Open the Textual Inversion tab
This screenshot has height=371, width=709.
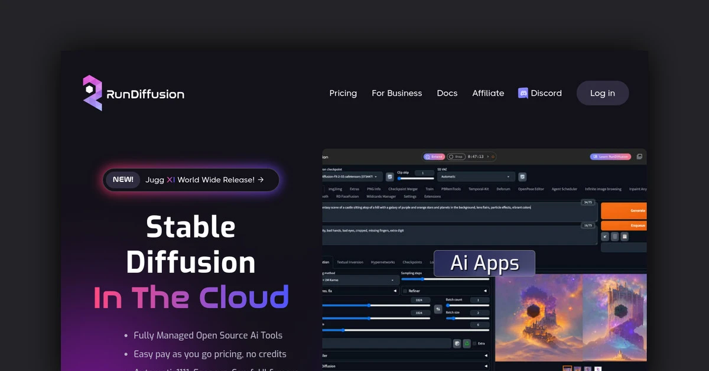click(351, 262)
